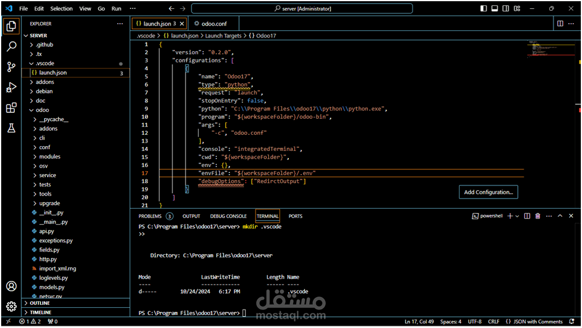
Task: Go forward with the navigation arrow
Action: [x=183, y=8]
